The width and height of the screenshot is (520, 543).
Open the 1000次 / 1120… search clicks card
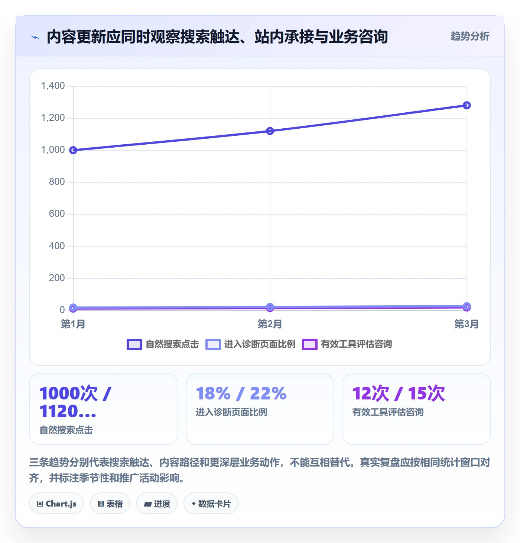click(104, 409)
